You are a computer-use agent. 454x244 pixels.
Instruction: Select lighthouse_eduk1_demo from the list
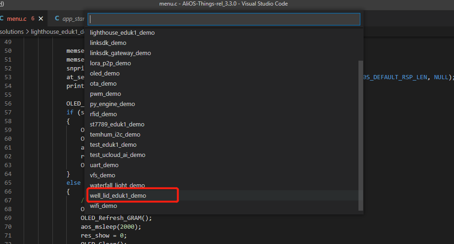pyautogui.click(x=224, y=33)
